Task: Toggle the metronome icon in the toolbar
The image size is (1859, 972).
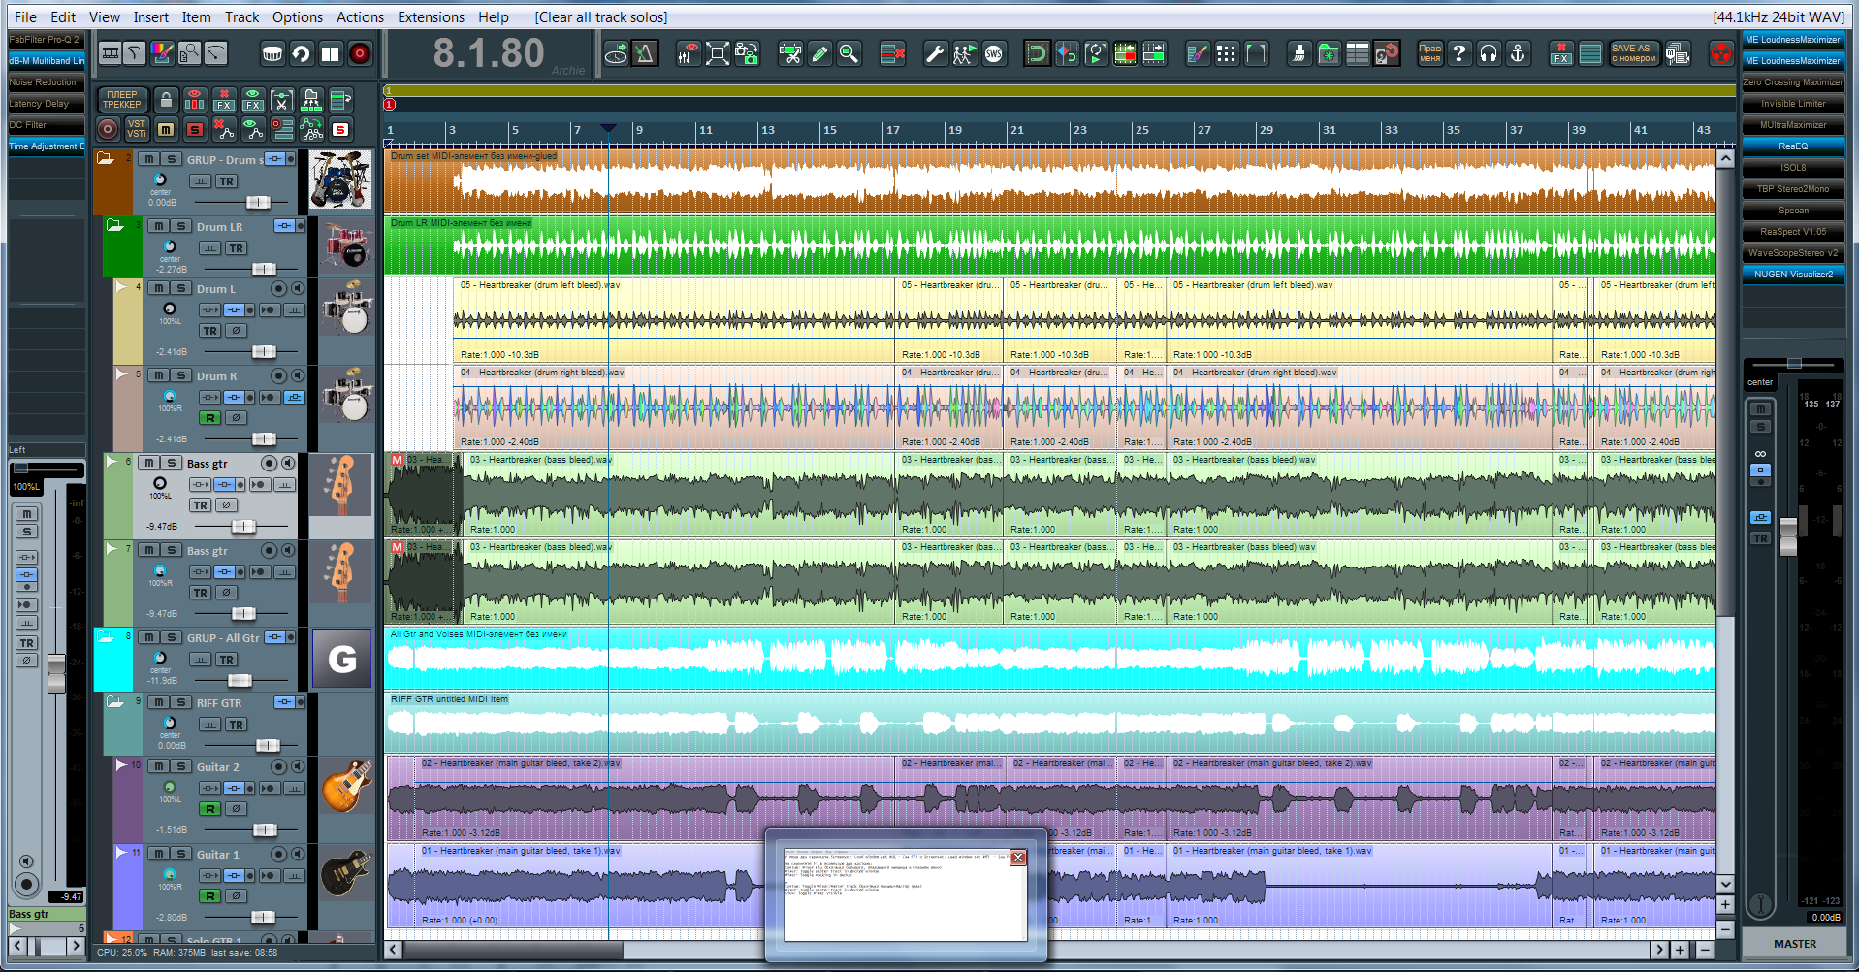Action: click(x=645, y=53)
